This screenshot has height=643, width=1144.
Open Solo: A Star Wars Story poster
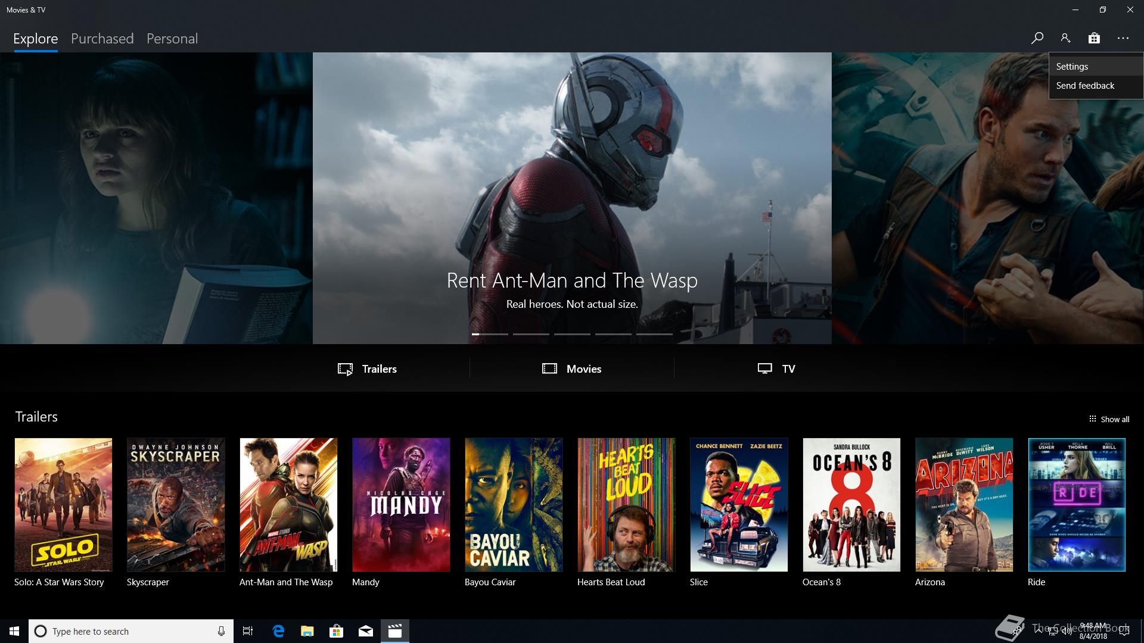click(x=63, y=505)
